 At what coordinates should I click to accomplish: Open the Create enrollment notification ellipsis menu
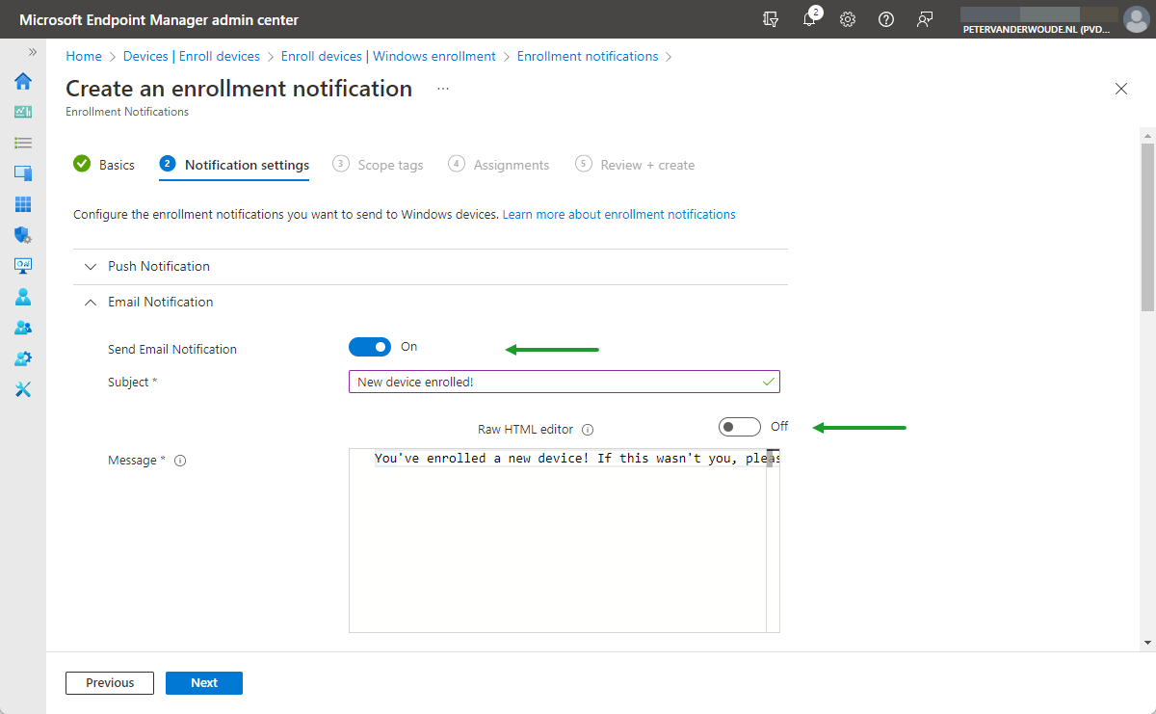(442, 88)
